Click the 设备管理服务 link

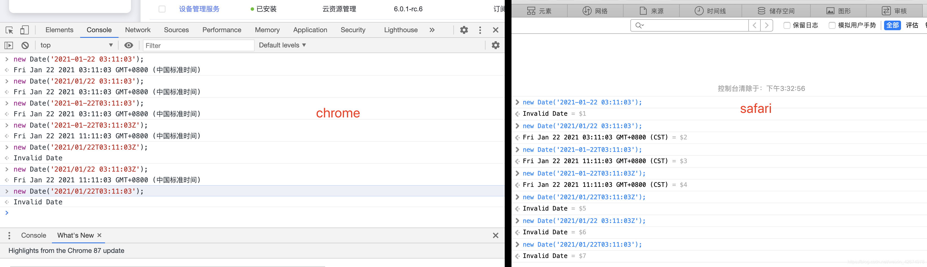click(199, 9)
